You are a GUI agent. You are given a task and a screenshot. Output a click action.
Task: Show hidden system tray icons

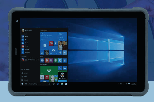[118, 84]
